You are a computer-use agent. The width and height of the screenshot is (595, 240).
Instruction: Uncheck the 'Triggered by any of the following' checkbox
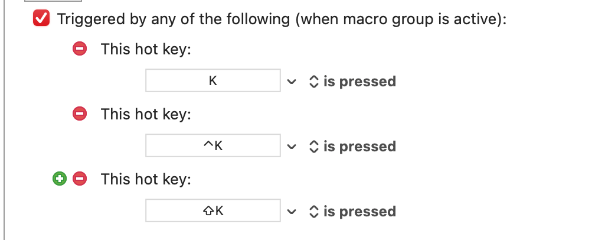click(41, 19)
